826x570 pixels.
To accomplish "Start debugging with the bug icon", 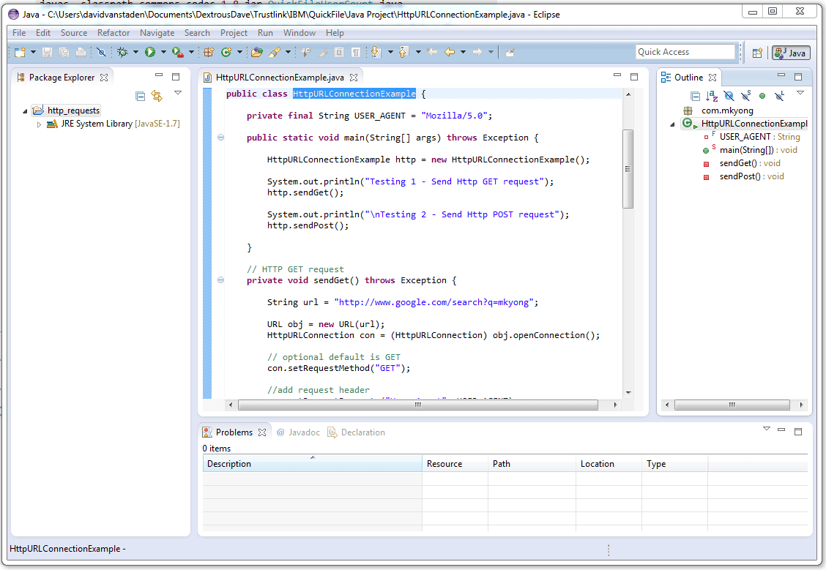I will (122, 52).
